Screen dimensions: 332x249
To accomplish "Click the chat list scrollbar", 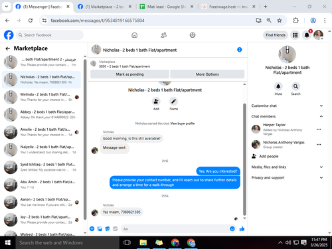I will [x=85, y=139].
